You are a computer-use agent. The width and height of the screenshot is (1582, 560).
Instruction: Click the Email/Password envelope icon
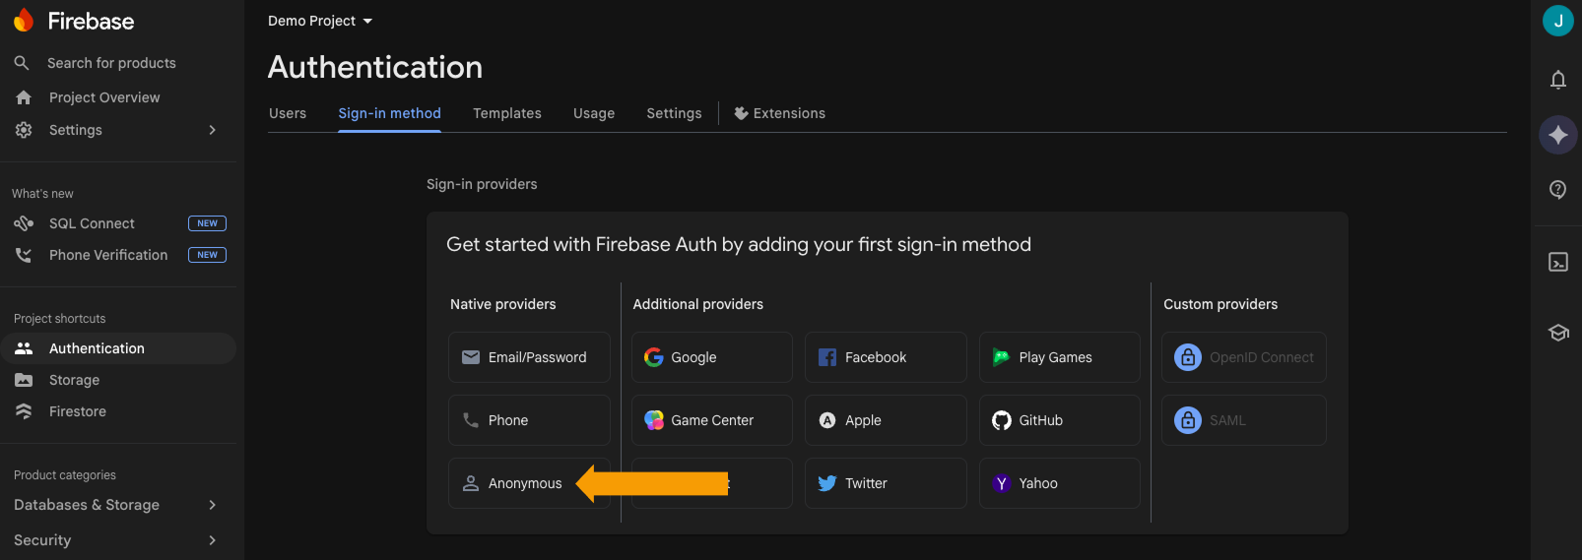click(x=471, y=357)
